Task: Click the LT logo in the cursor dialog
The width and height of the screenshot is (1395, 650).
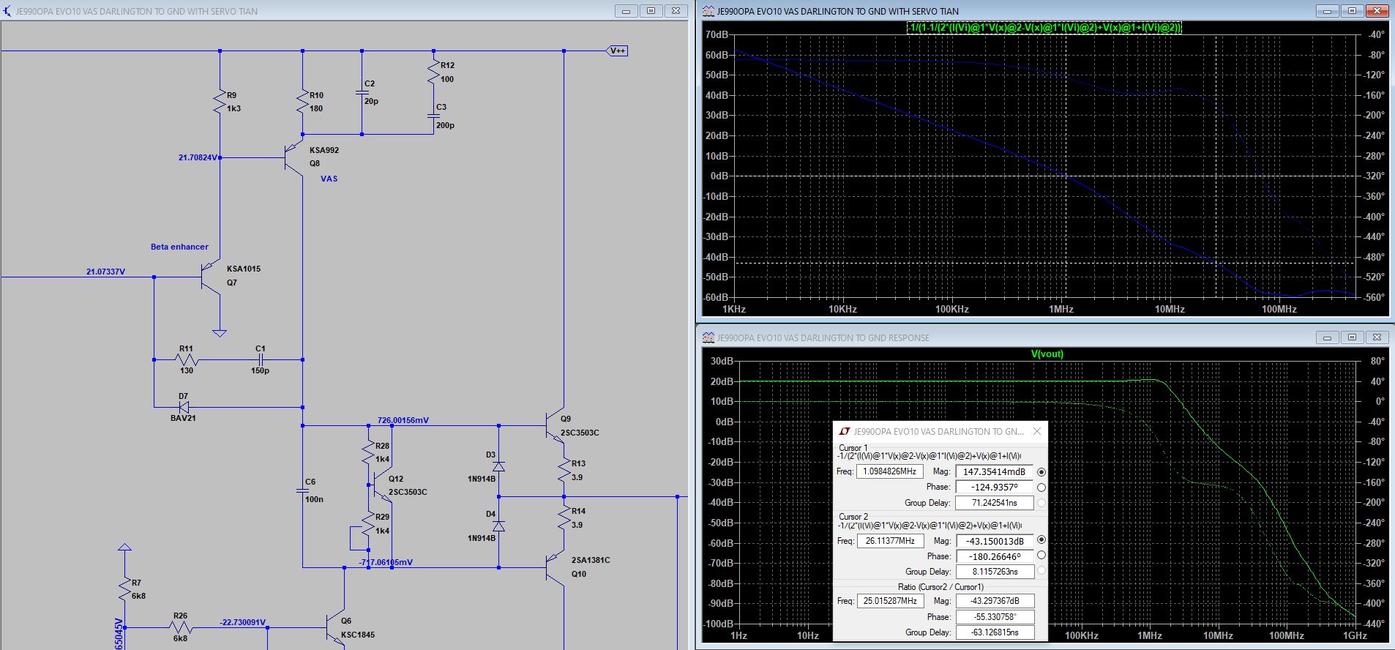Action: (844, 431)
